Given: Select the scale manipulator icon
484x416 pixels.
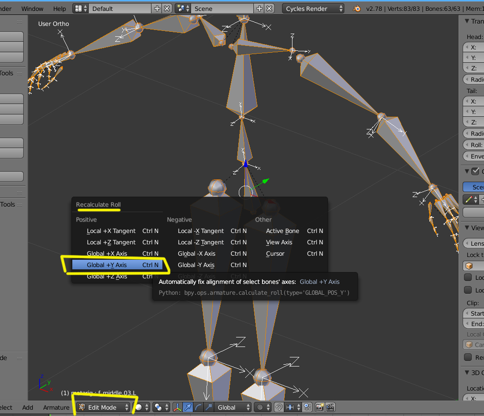Looking at the screenshot, I should 209,407.
